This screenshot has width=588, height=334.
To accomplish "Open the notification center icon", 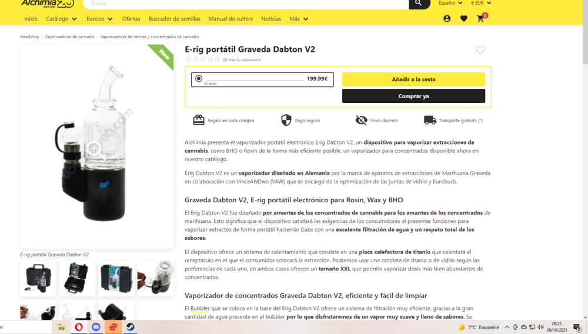I will 577,328.
